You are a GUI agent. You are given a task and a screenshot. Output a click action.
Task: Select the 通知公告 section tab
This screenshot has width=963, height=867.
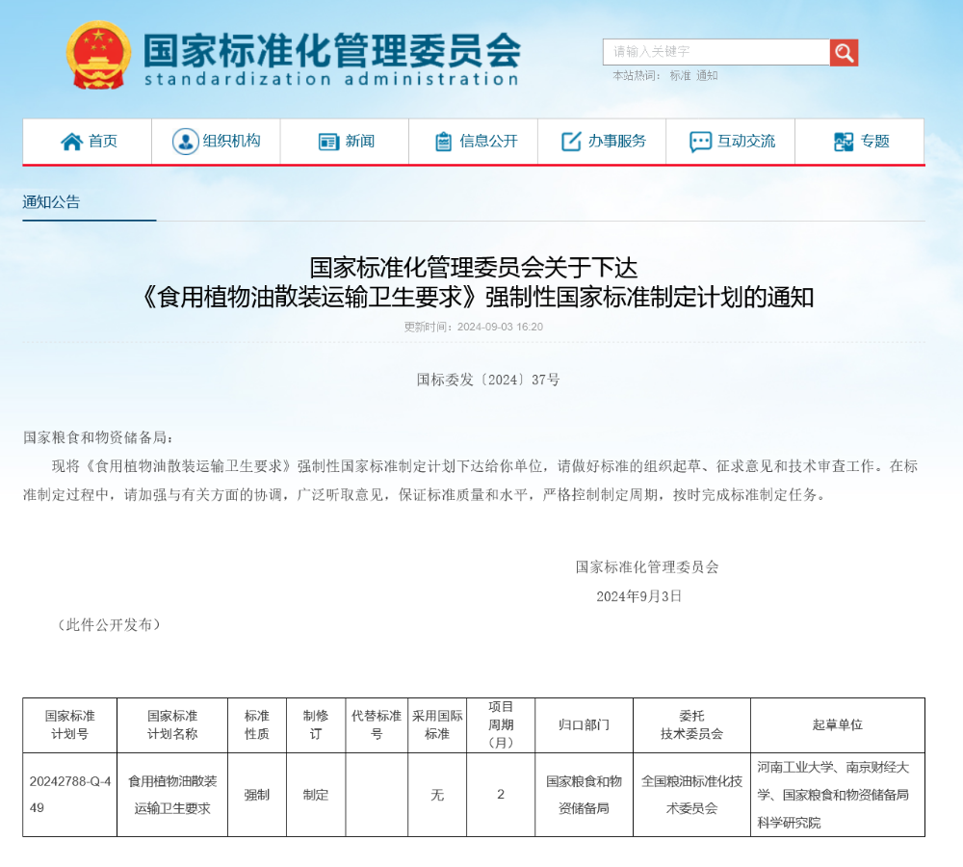pyautogui.click(x=52, y=202)
